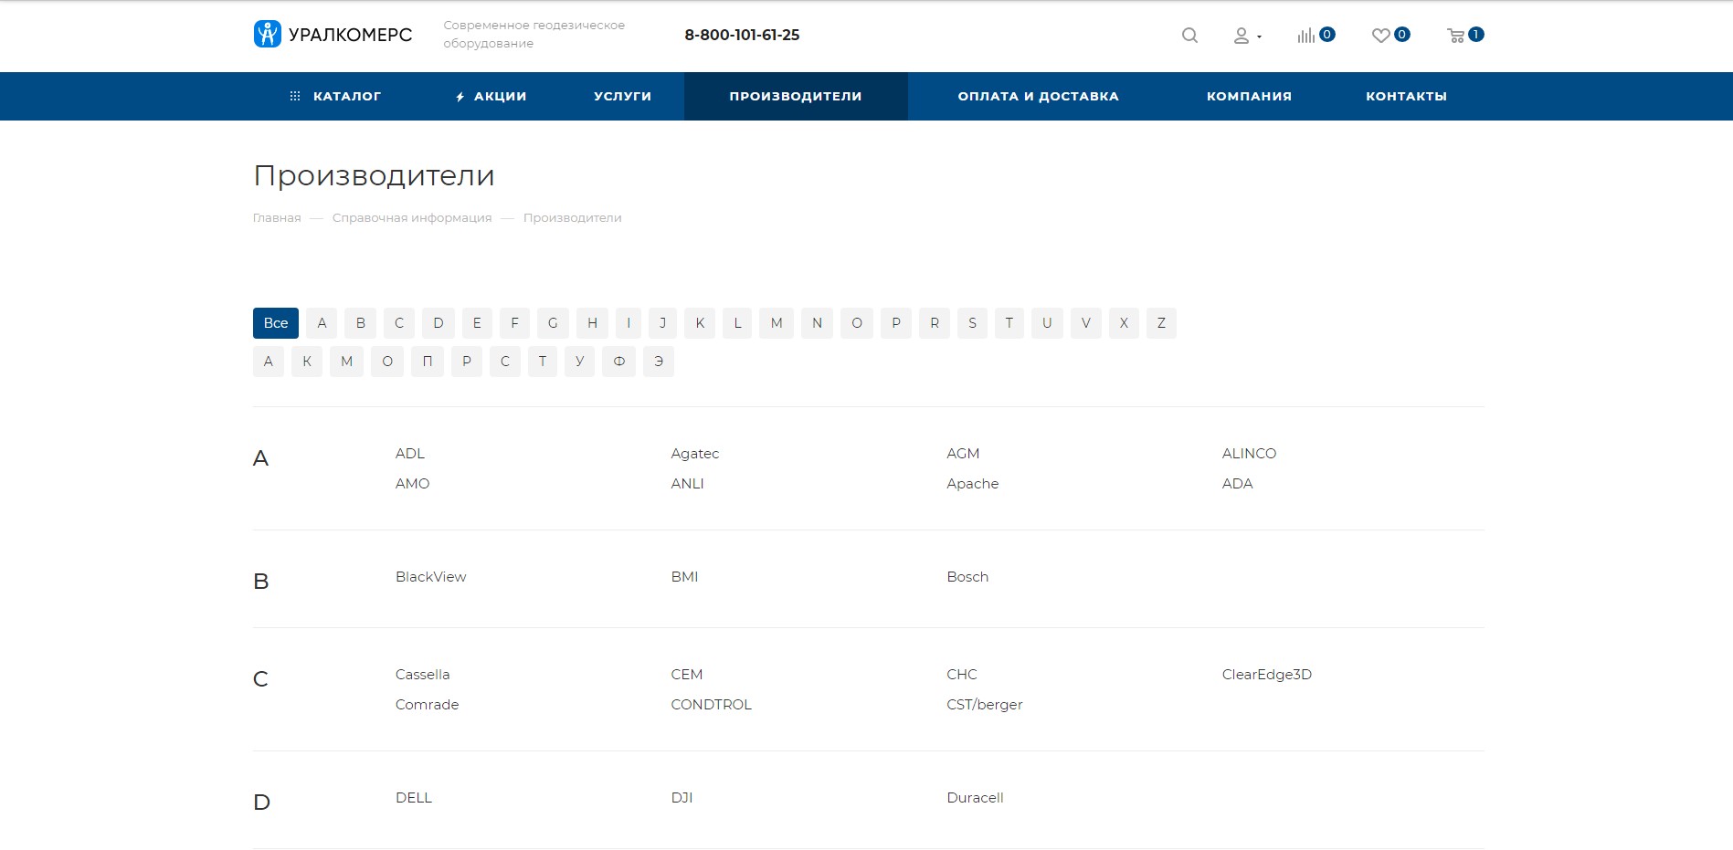Filter manufacturers by Latin letter D
1733x850 pixels.
click(x=439, y=323)
